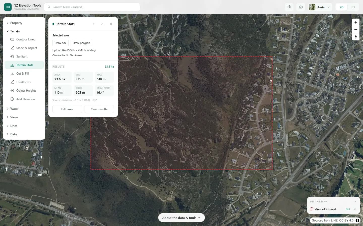Click the MAX 519 m result card

tap(104, 77)
